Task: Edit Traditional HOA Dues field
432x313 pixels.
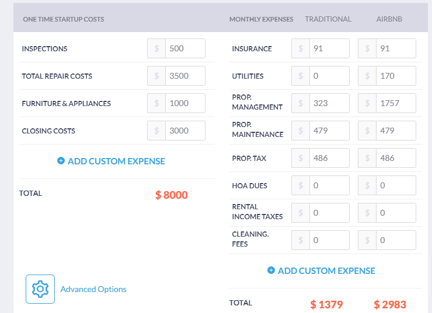Action: pyautogui.click(x=329, y=185)
